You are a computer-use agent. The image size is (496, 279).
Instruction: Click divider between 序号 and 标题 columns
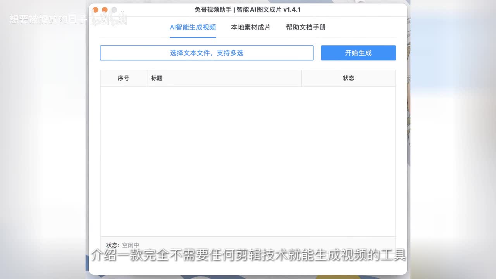(147, 78)
